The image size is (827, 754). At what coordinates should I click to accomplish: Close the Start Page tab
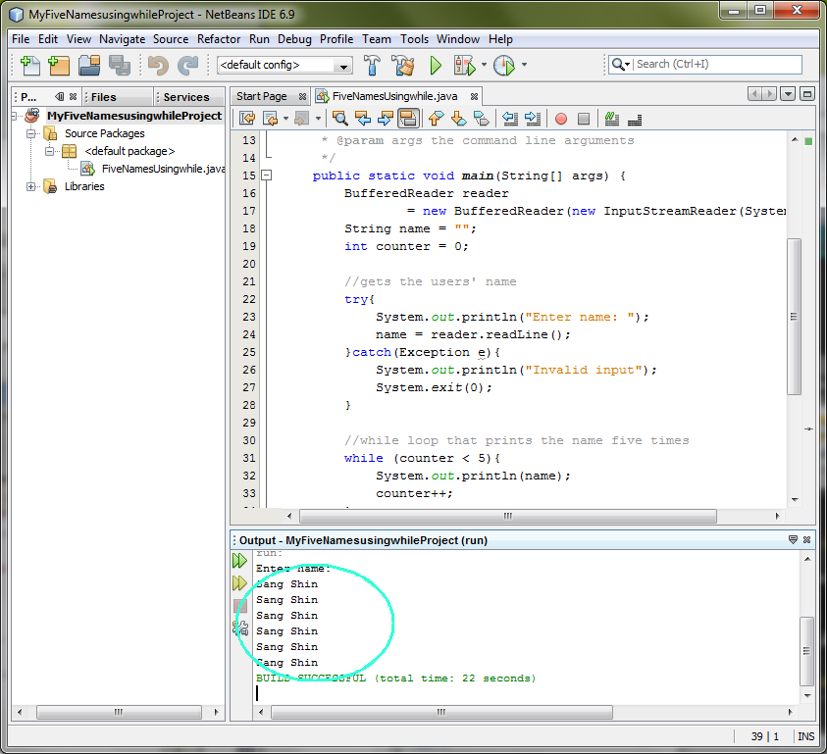(302, 96)
